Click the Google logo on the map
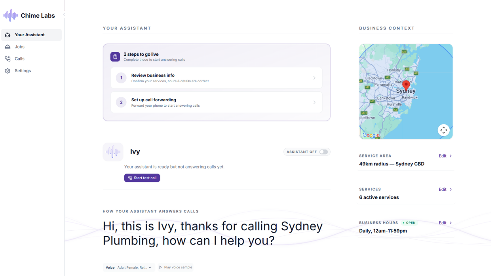Image resolution: width=491 pixels, height=276 pixels. (371, 135)
